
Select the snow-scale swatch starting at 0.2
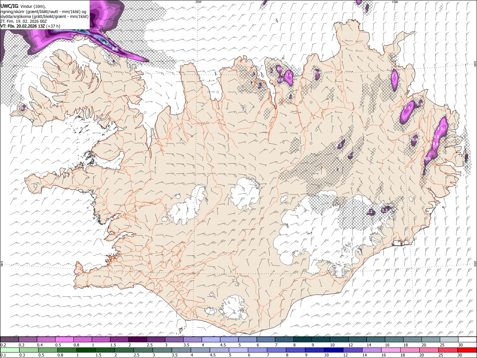pos(9,339)
